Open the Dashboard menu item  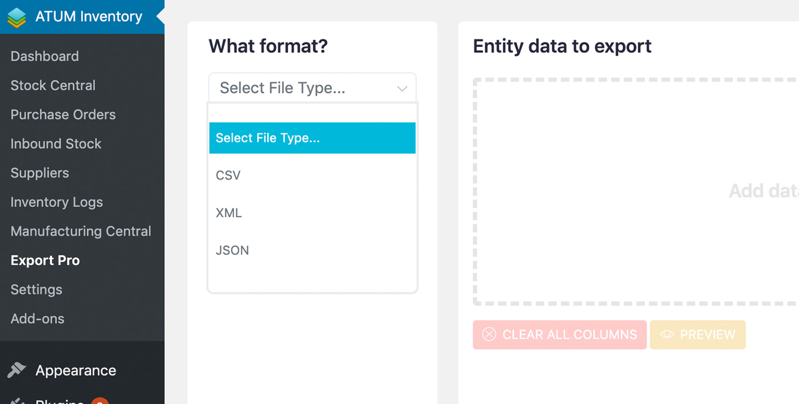coord(45,56)
